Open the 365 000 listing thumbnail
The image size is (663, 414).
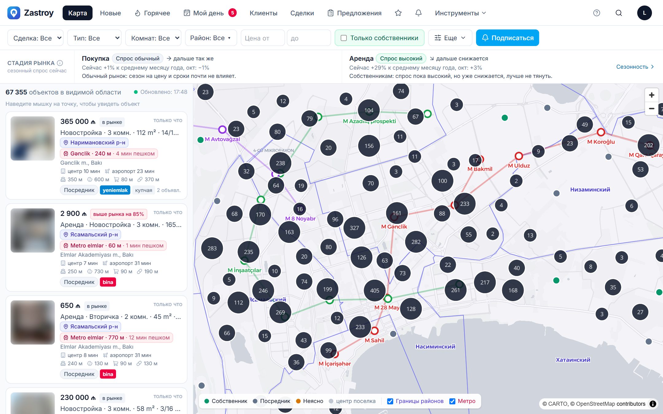coord(33,138)
